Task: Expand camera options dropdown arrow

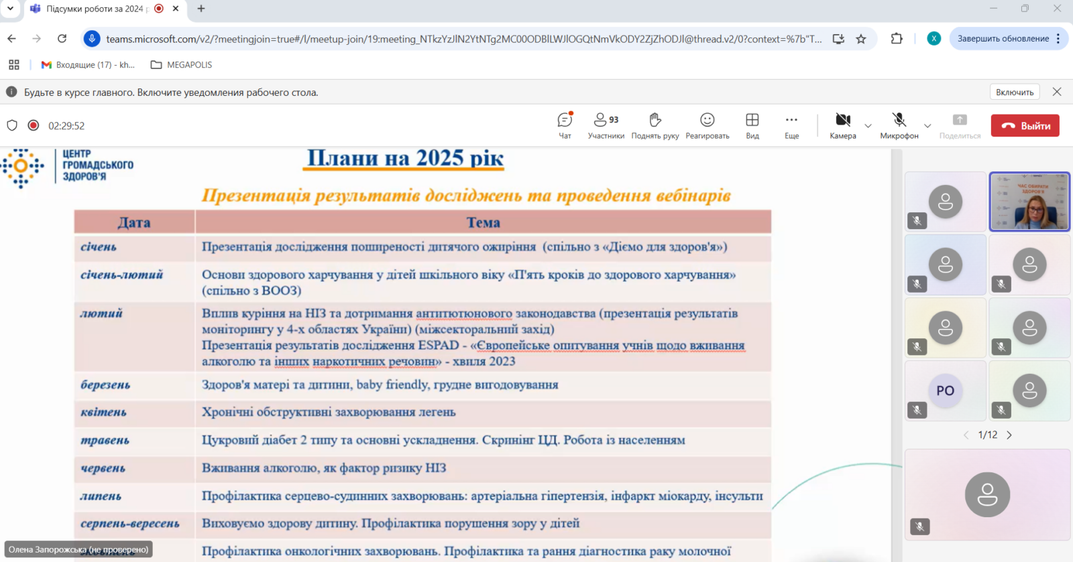Action: pos(868,126)
